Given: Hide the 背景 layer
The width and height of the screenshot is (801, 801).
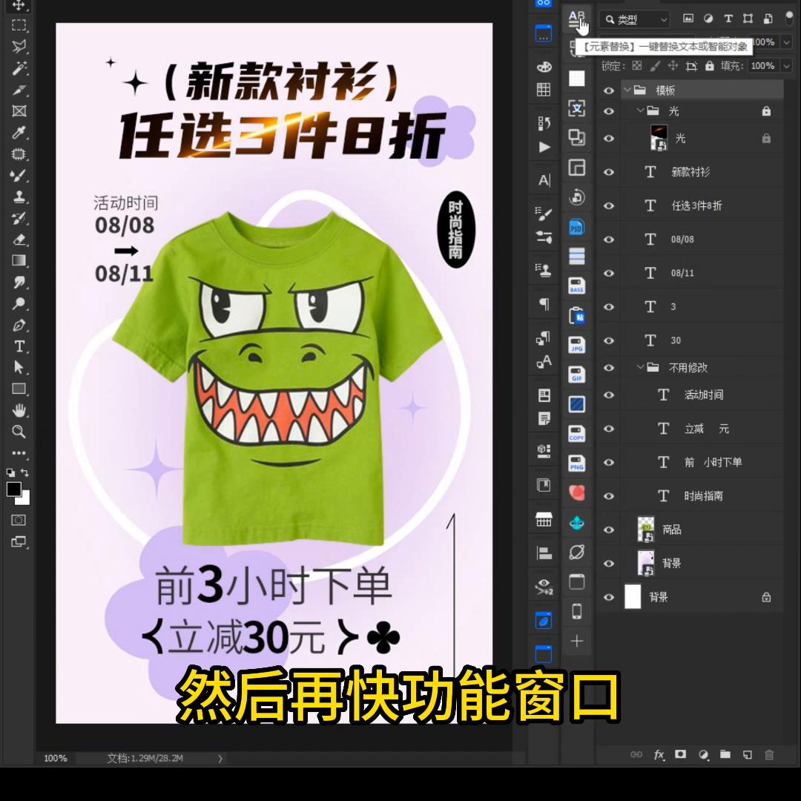Looking at the screenshot, I should [x=608, y=563].
